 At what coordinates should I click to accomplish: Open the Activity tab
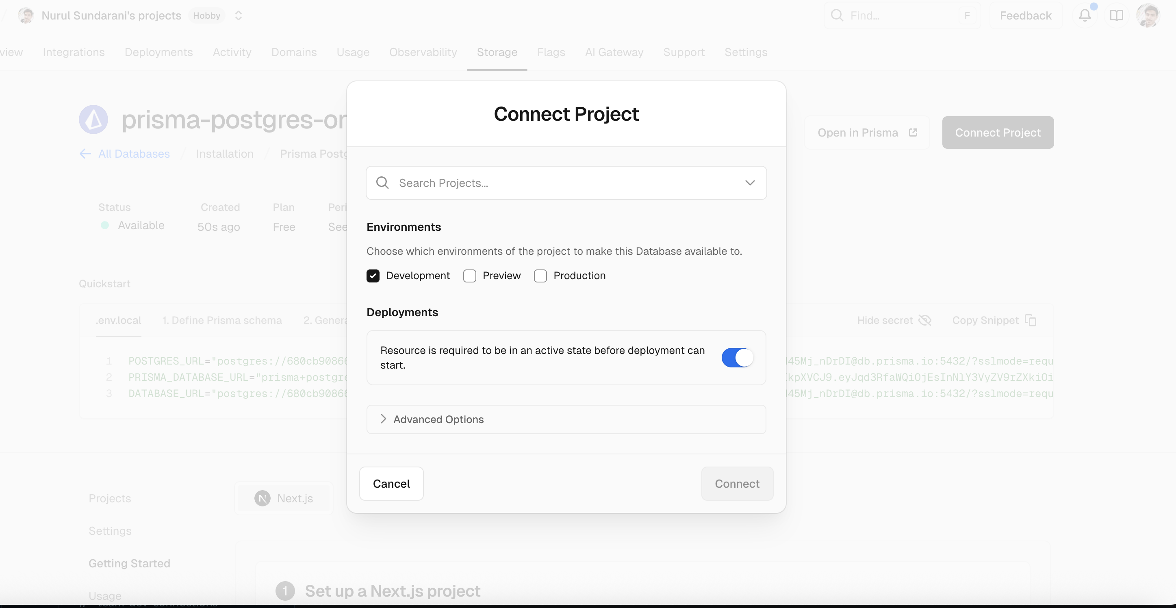[232, 52]
